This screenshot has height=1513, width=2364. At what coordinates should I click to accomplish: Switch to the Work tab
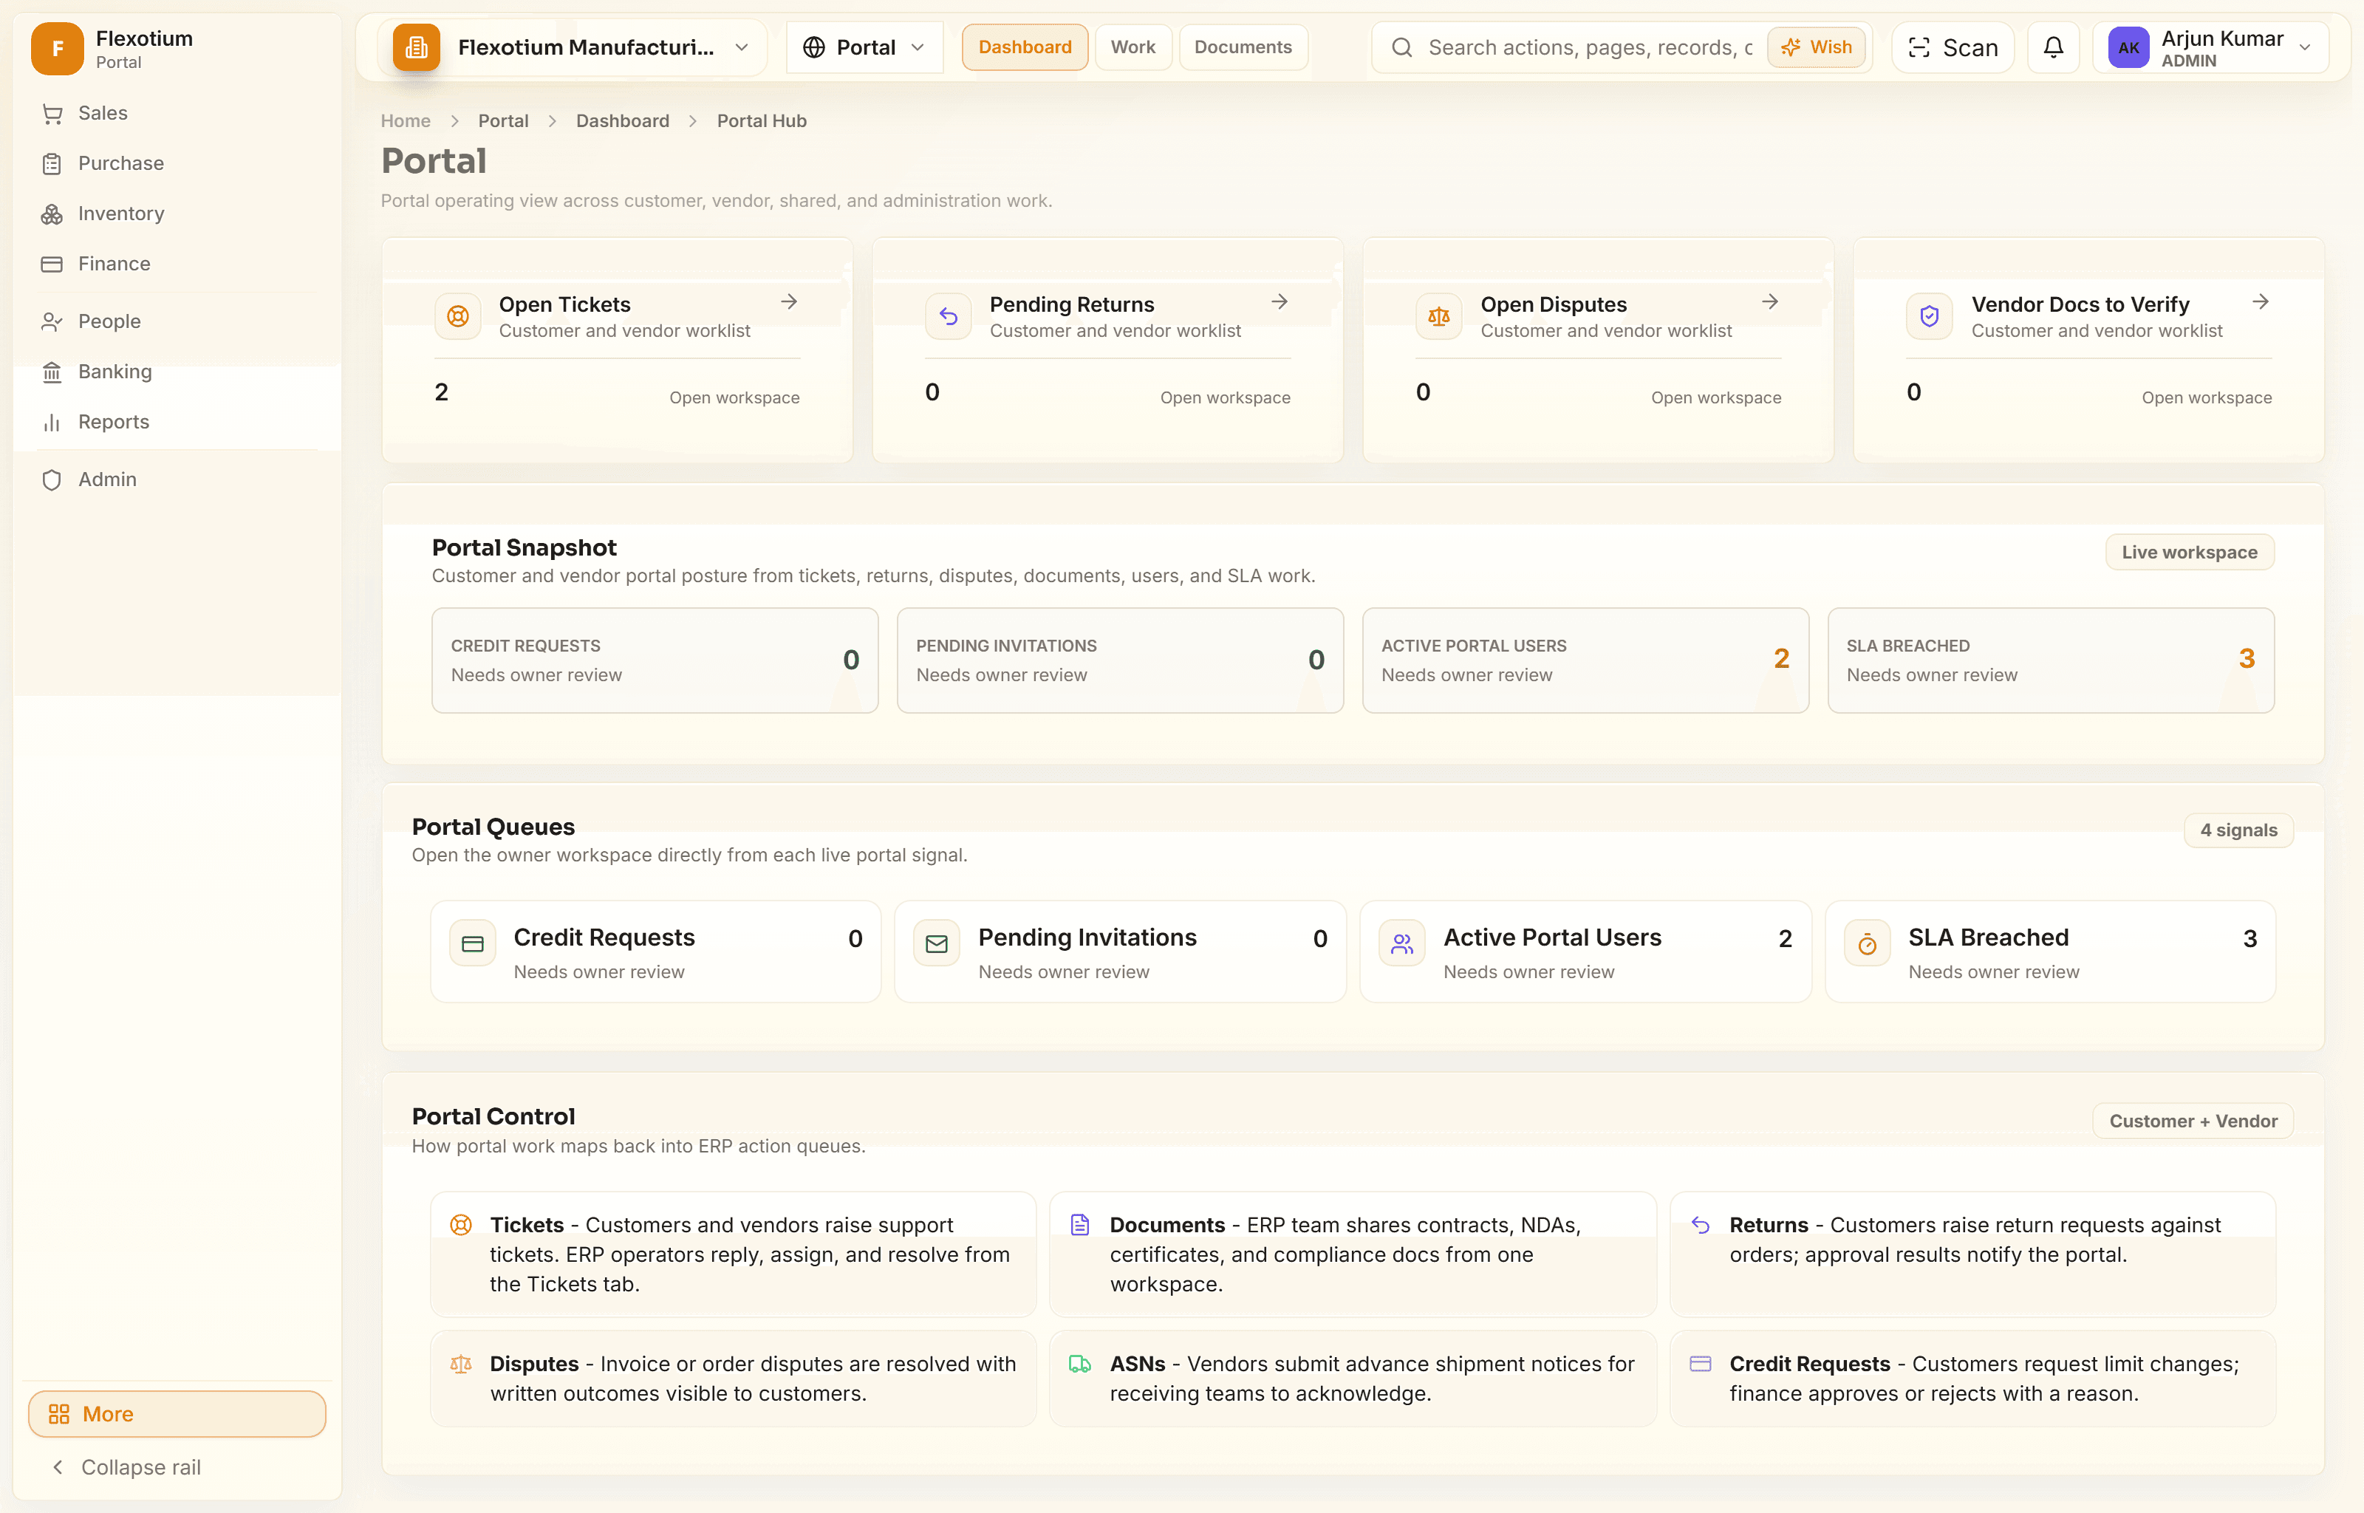click(1133, 47)
